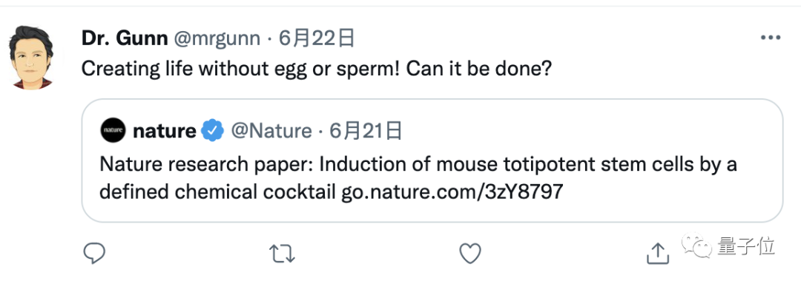Open Dr. Gunn's profile avatar
The height and width of the screenshot is (281, 801).
[31, 58]
